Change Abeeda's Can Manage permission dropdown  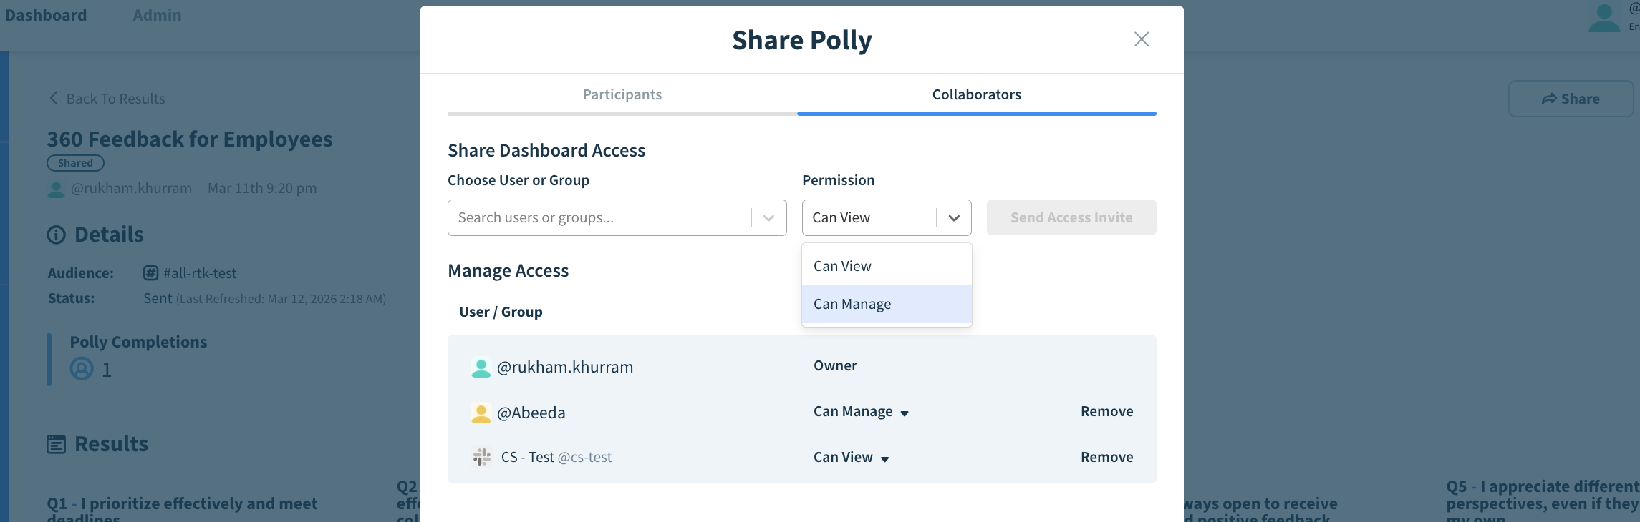click(861, 412)
